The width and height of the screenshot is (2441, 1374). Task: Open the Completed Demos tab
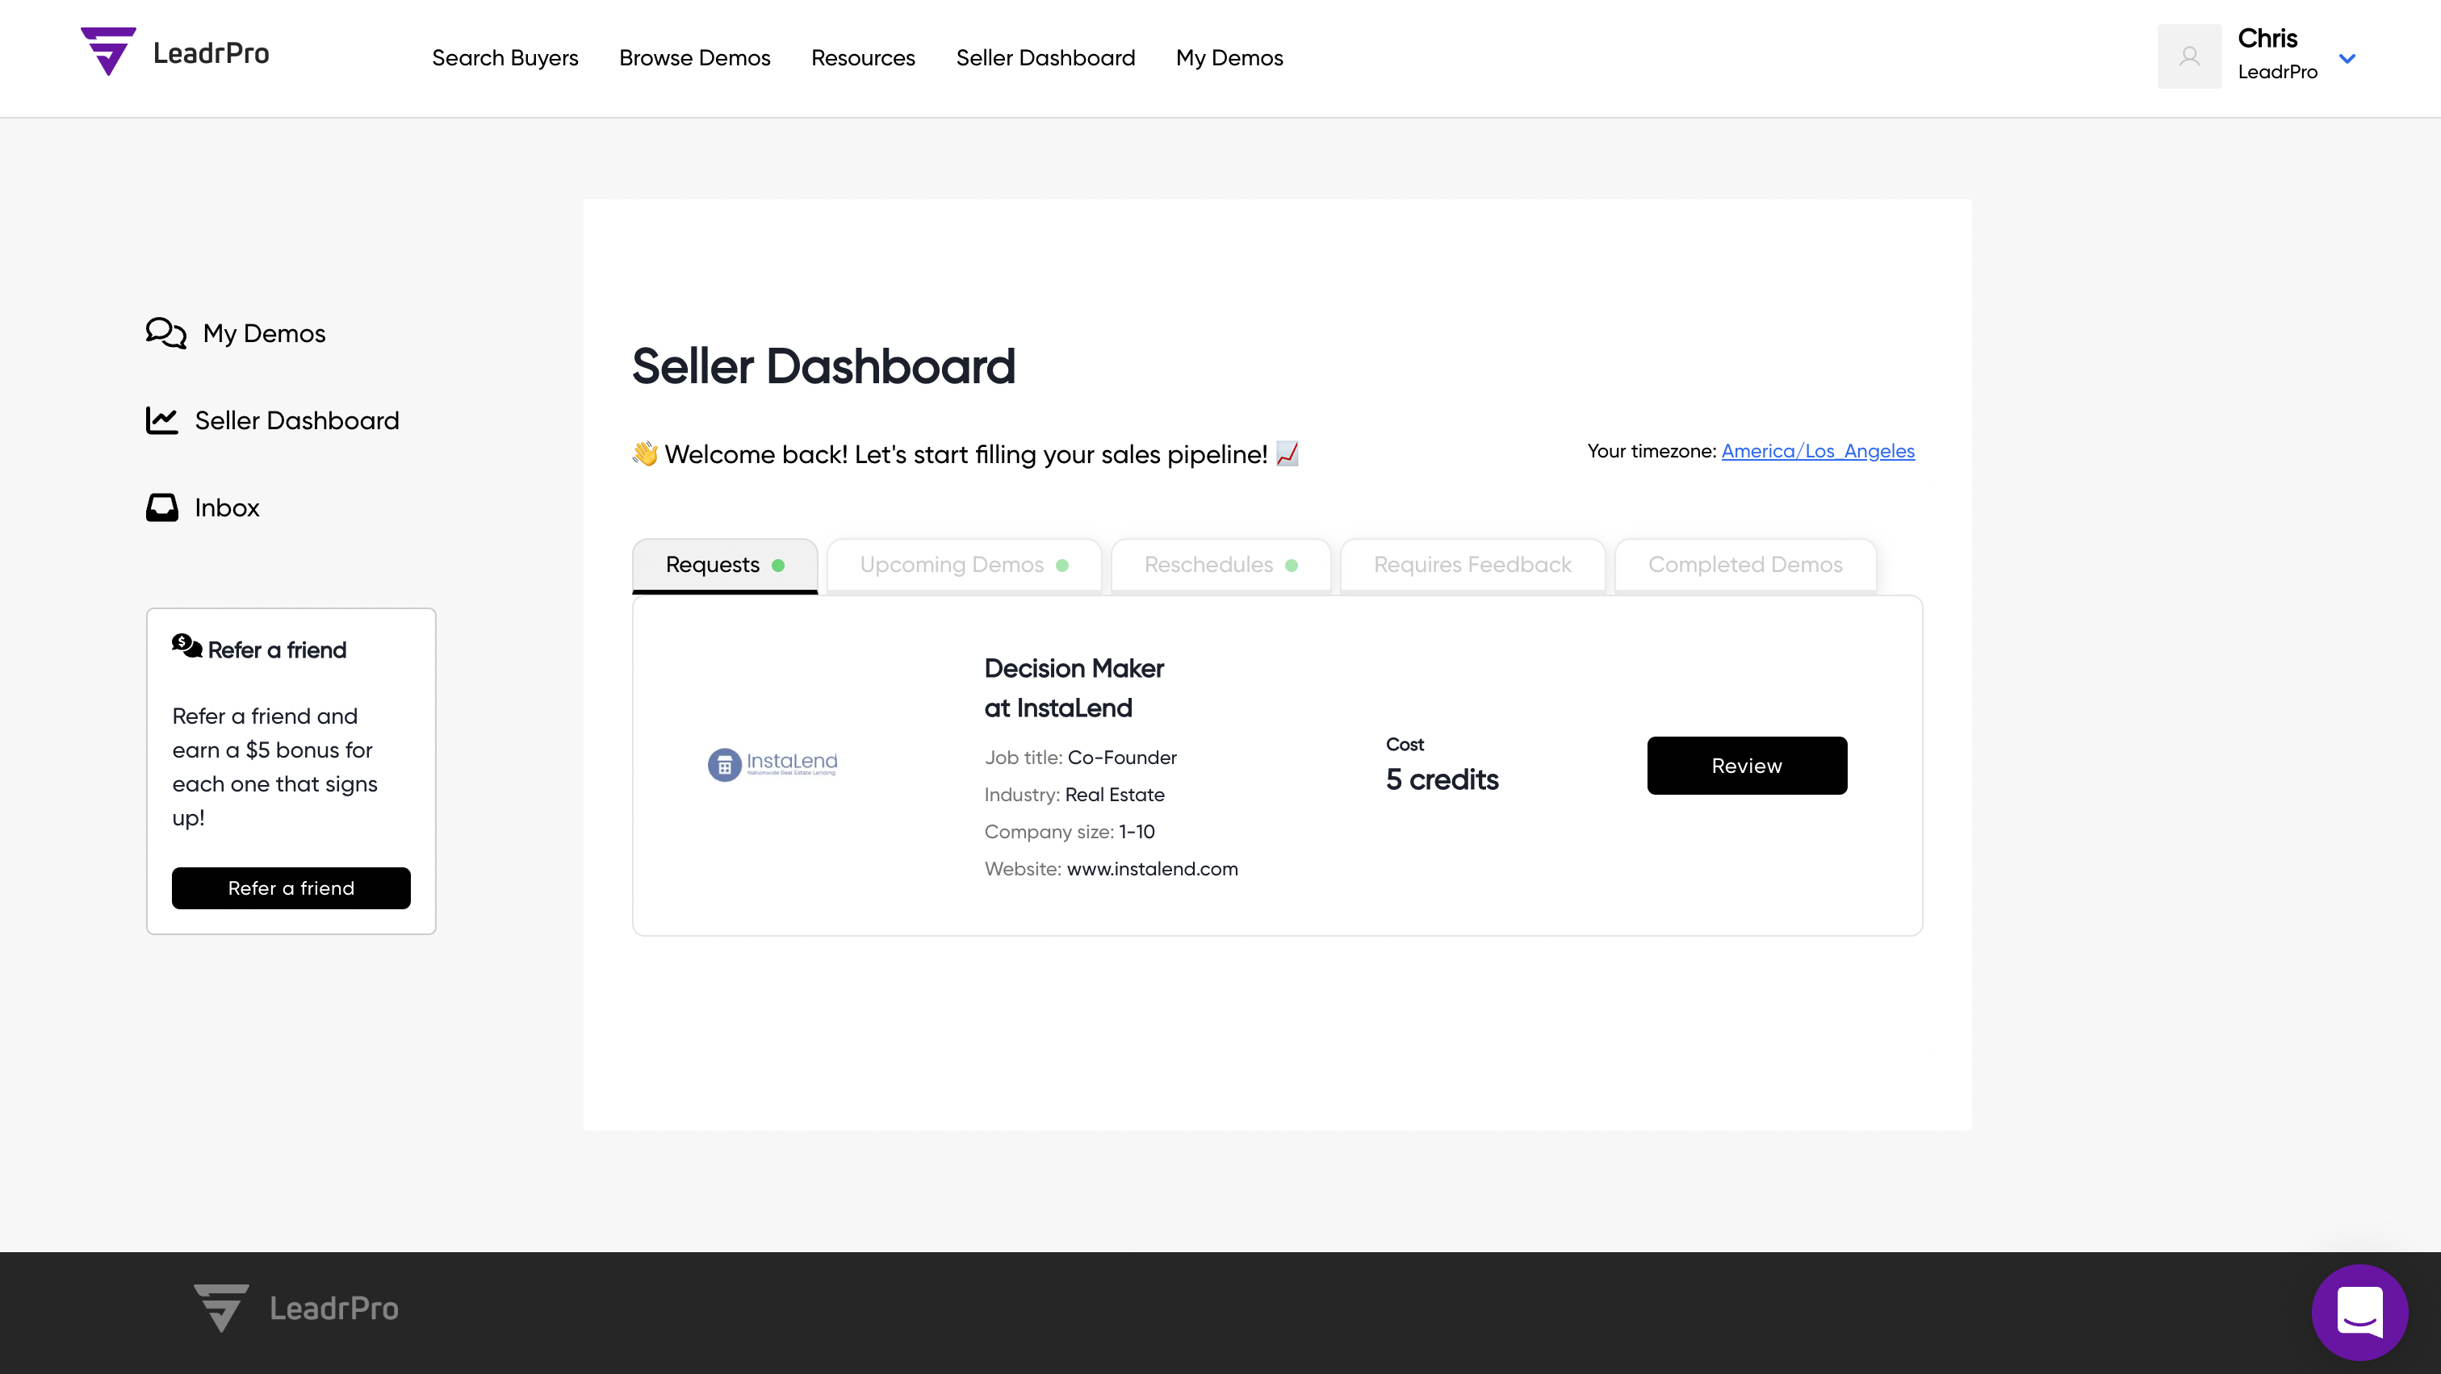click(x=1744, y=566)
